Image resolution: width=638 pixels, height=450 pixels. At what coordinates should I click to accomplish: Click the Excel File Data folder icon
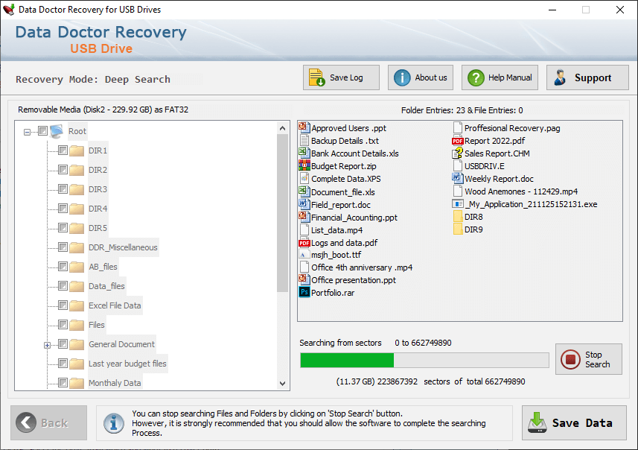click(x=77, y=305)
